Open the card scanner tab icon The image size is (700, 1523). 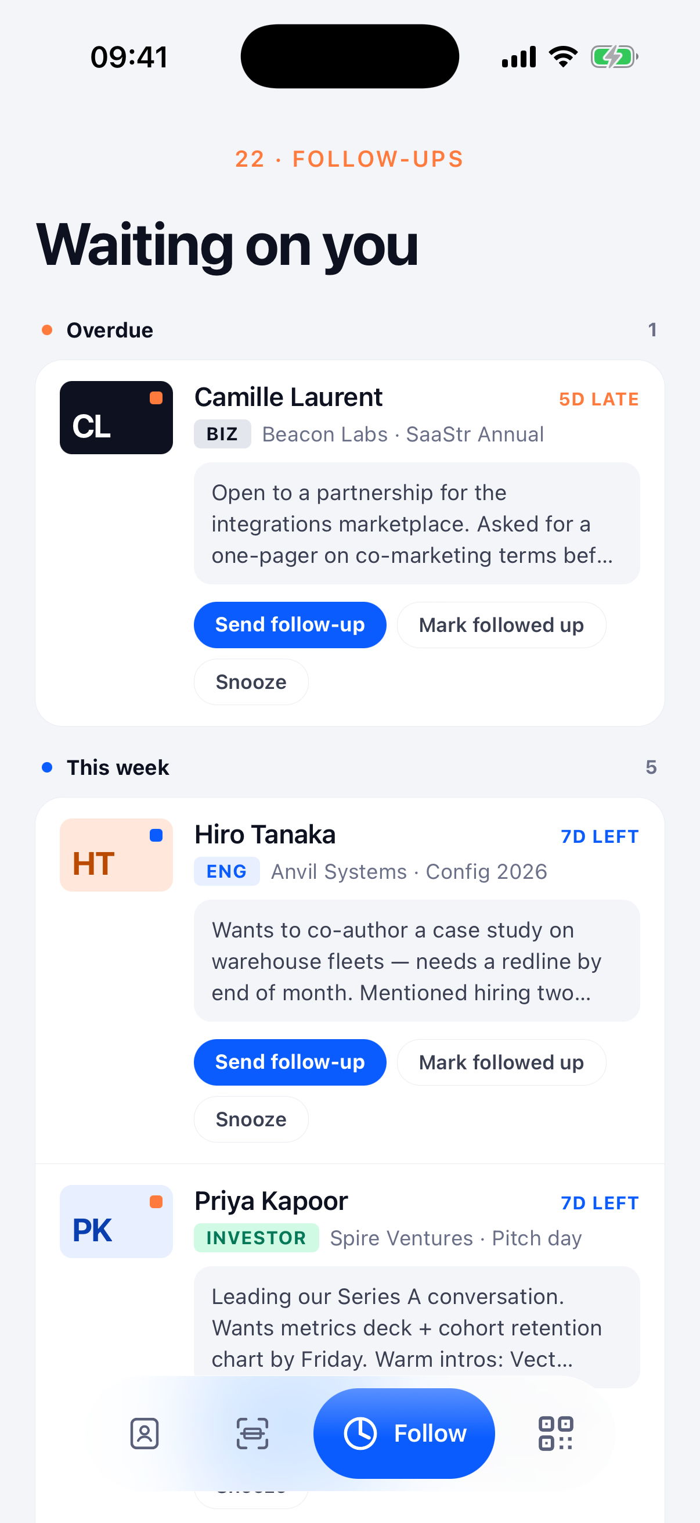[x=252, y=1433]
